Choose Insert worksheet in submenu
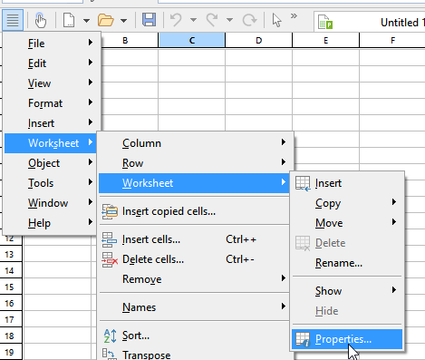This screenshot has height=360, width=425. (347, 183)
